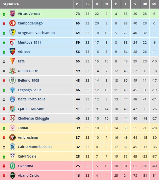Click the Virtus Verona team crest
The height and width of the screenshot is (180, 159).
click(13, 14)
